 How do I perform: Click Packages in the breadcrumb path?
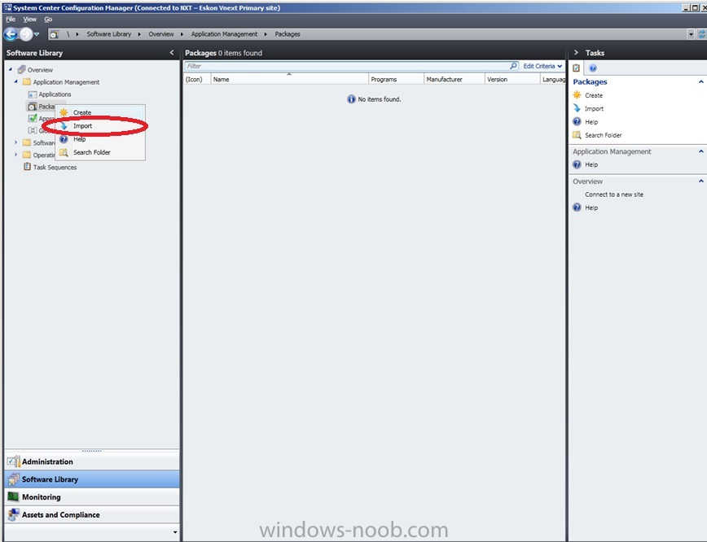click(288, 34)
